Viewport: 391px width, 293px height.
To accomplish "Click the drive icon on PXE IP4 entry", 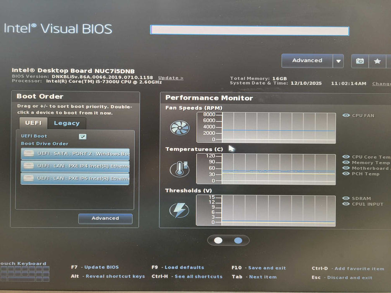I will click(x=28, y=166).
